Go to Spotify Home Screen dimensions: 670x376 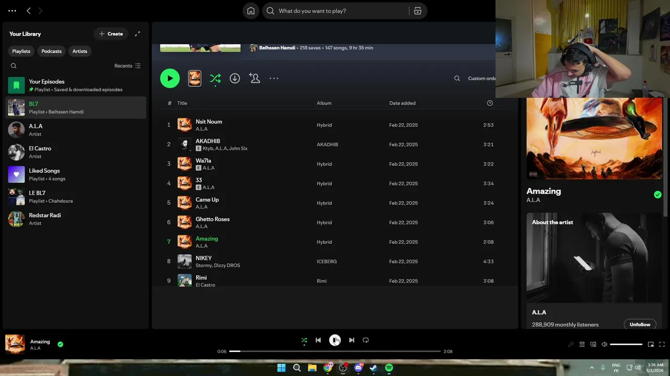pos(251,11)
